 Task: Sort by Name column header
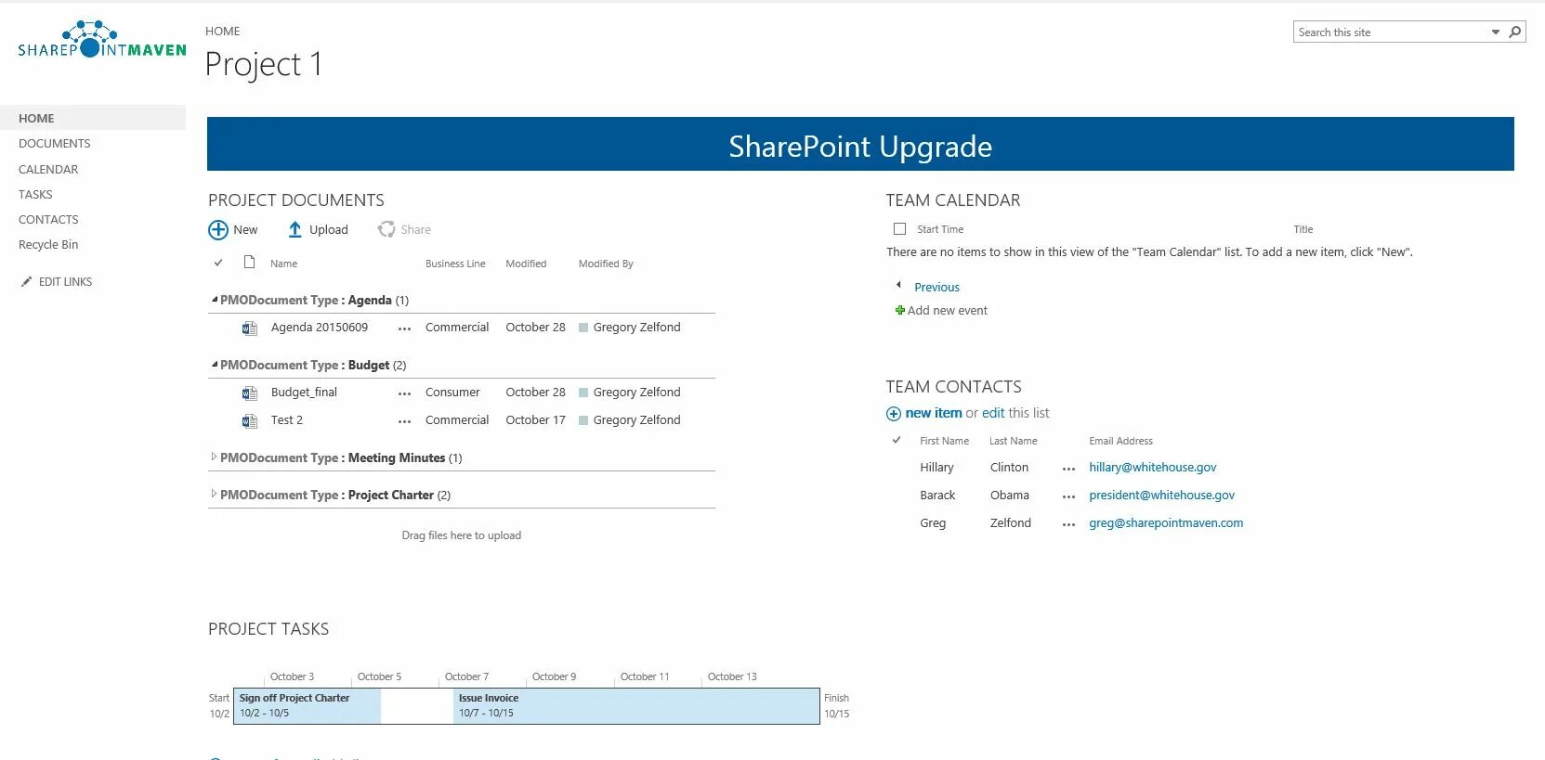pos(283,264)
